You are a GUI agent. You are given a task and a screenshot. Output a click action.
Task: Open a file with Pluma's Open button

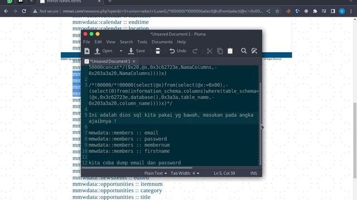tap(103, 51)
